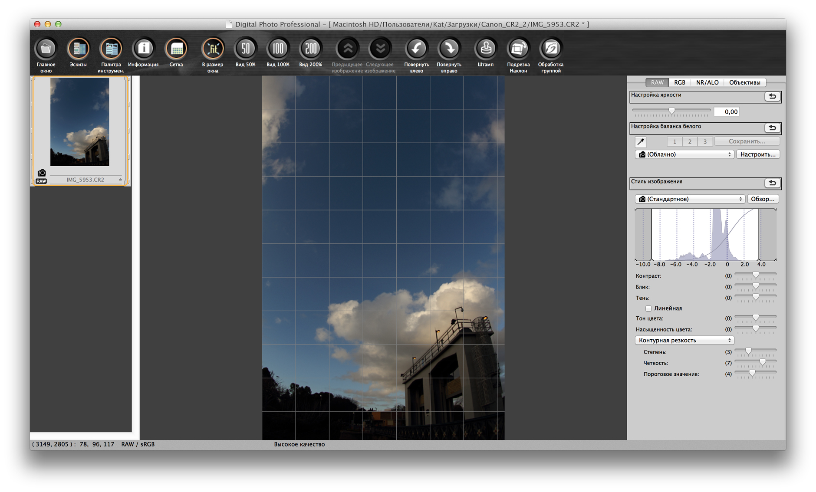Screen dimensions: 816x492
Task: Set zoom to Вид 100%
Action: coord(278,49)
